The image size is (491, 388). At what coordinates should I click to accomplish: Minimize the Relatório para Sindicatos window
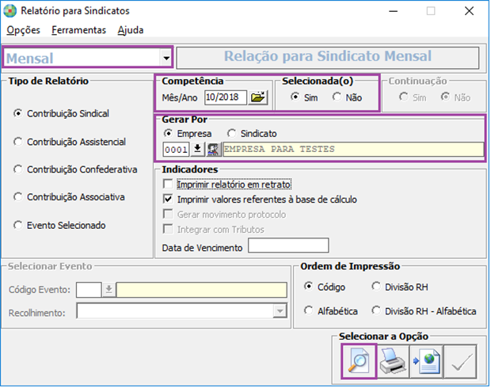tap(394, 11)
